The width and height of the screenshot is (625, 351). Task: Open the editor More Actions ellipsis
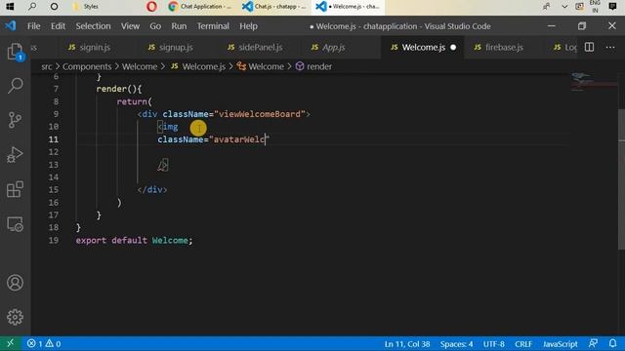pyautogui.click(x=609, y=47)
